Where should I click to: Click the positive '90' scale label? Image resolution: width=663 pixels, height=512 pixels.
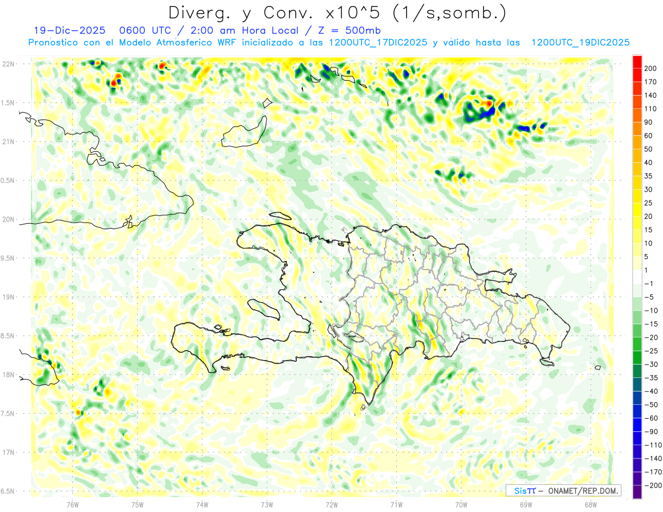click(649, 122)
